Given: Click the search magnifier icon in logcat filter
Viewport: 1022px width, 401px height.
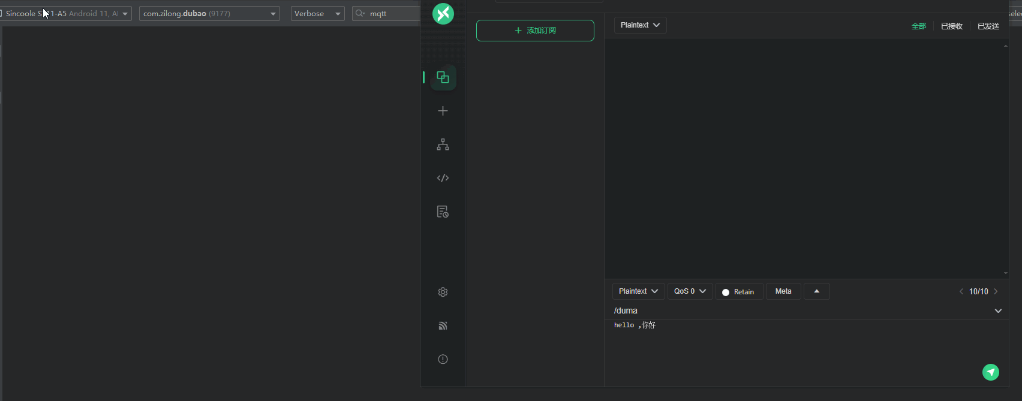Looking at the screenshot, I should tap(360, 13).
